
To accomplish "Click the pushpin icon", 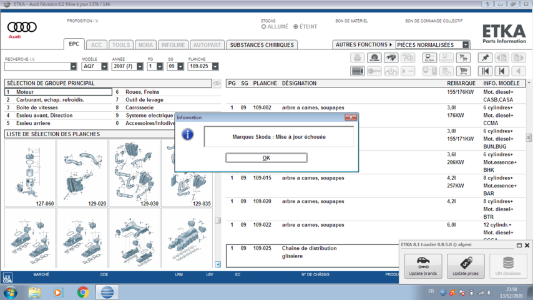I will (x=485, y=58).
